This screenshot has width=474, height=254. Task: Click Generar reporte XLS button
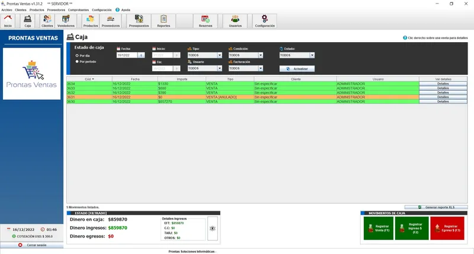coord(436,207)
